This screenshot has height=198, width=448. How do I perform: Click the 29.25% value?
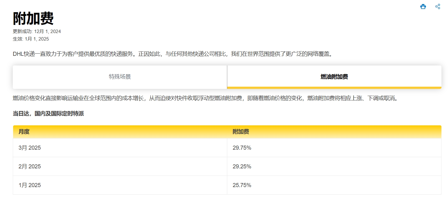point(242,167)
